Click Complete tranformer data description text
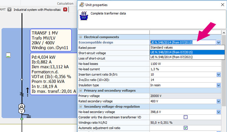This screenshot has height=132, width=227. click(108, 13)
